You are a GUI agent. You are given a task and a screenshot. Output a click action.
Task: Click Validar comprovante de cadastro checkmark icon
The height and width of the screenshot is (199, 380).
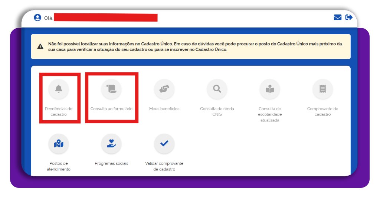click(x=164, y=143)
